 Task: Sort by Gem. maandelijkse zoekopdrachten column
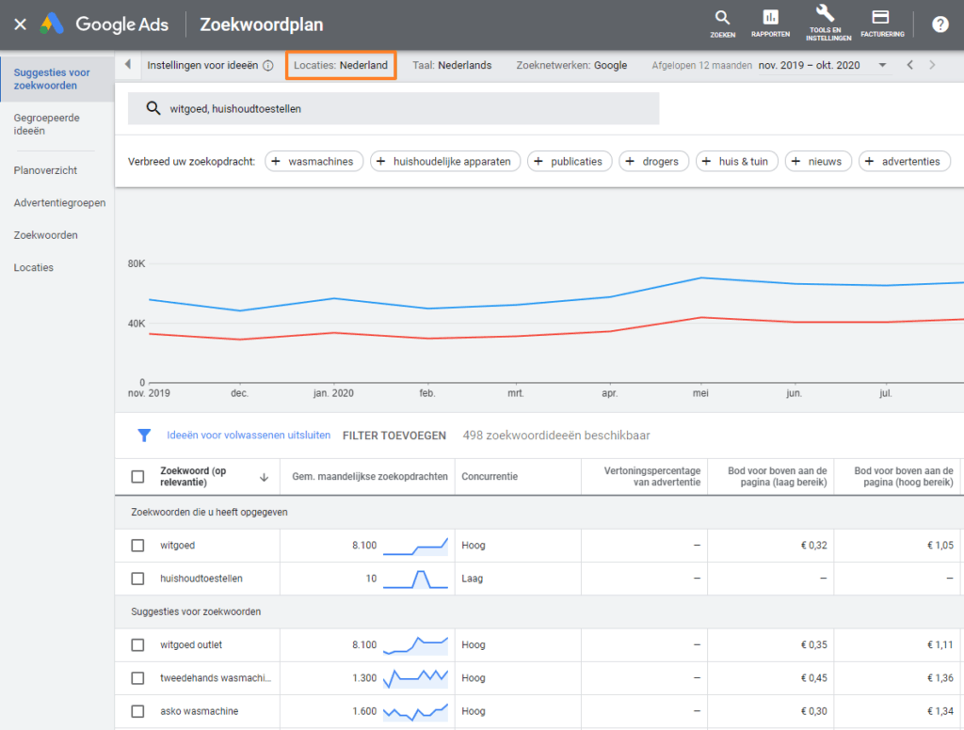coord(369,477)
